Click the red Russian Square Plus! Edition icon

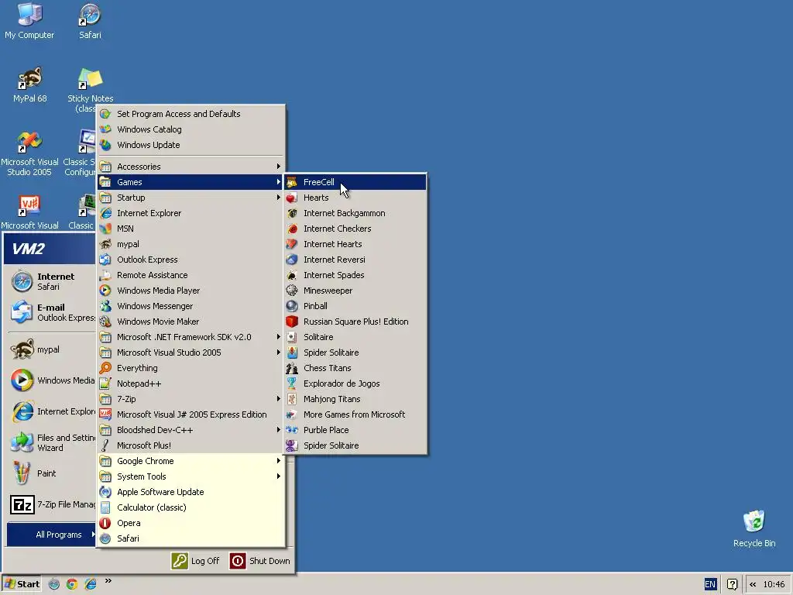coord(292,322)
